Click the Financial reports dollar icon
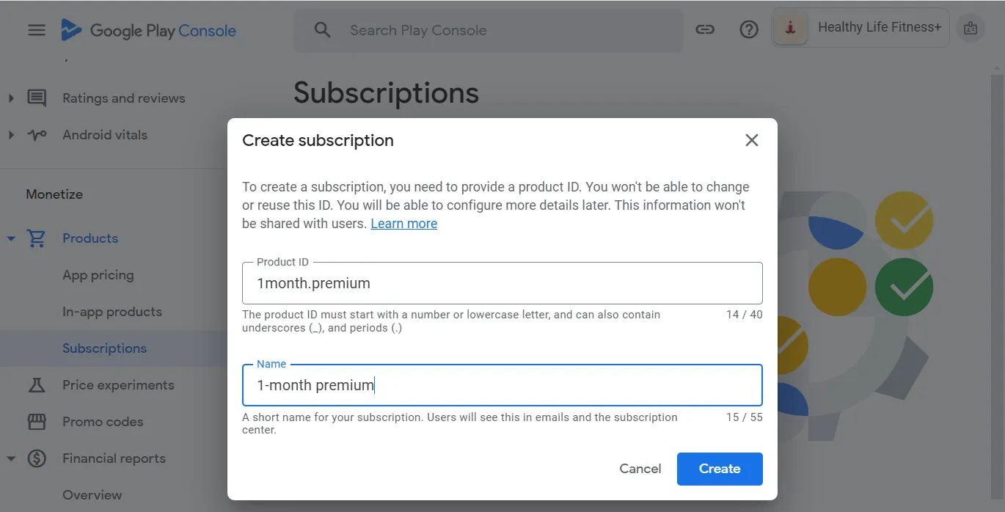This screenshot has width=1005, height=512. click(36, 458)
